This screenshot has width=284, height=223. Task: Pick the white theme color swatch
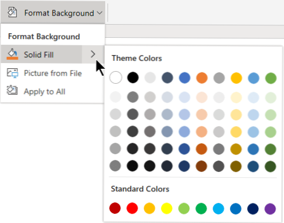pyautogui.click(x=116, y=77)
